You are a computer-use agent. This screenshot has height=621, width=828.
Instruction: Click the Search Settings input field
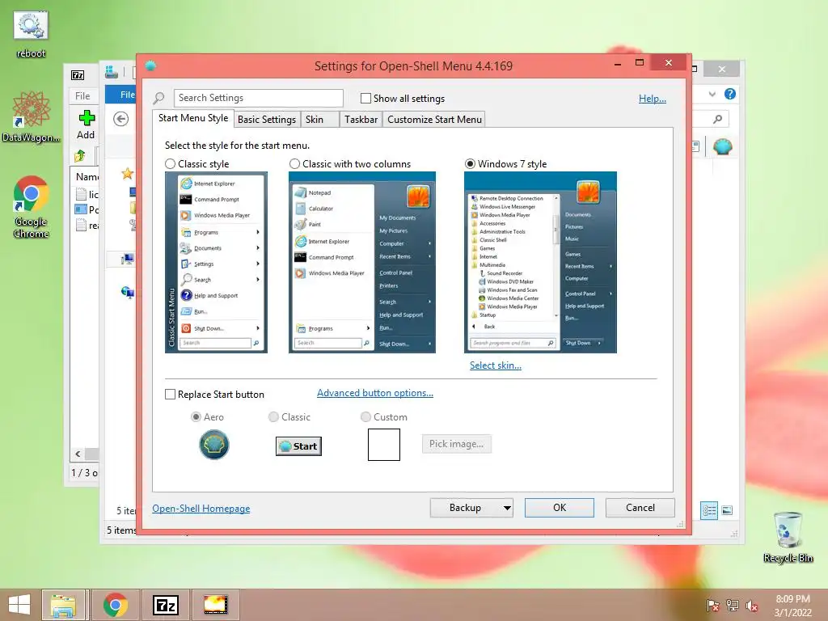tap(258, 98)
